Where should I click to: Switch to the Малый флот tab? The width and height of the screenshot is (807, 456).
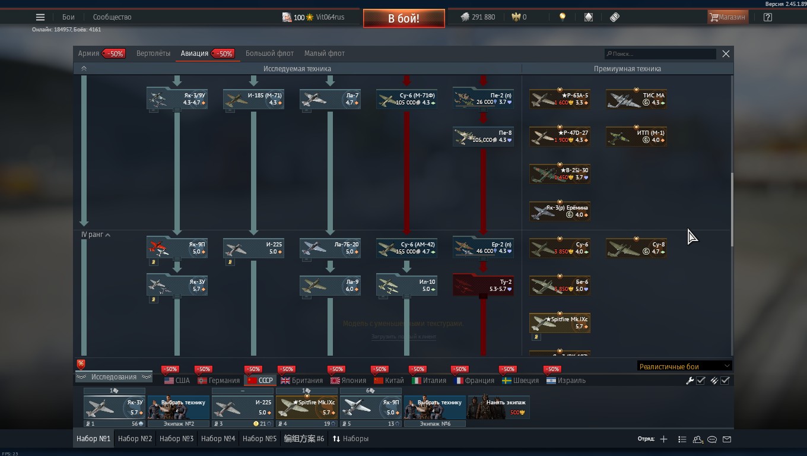coord(325,53)
